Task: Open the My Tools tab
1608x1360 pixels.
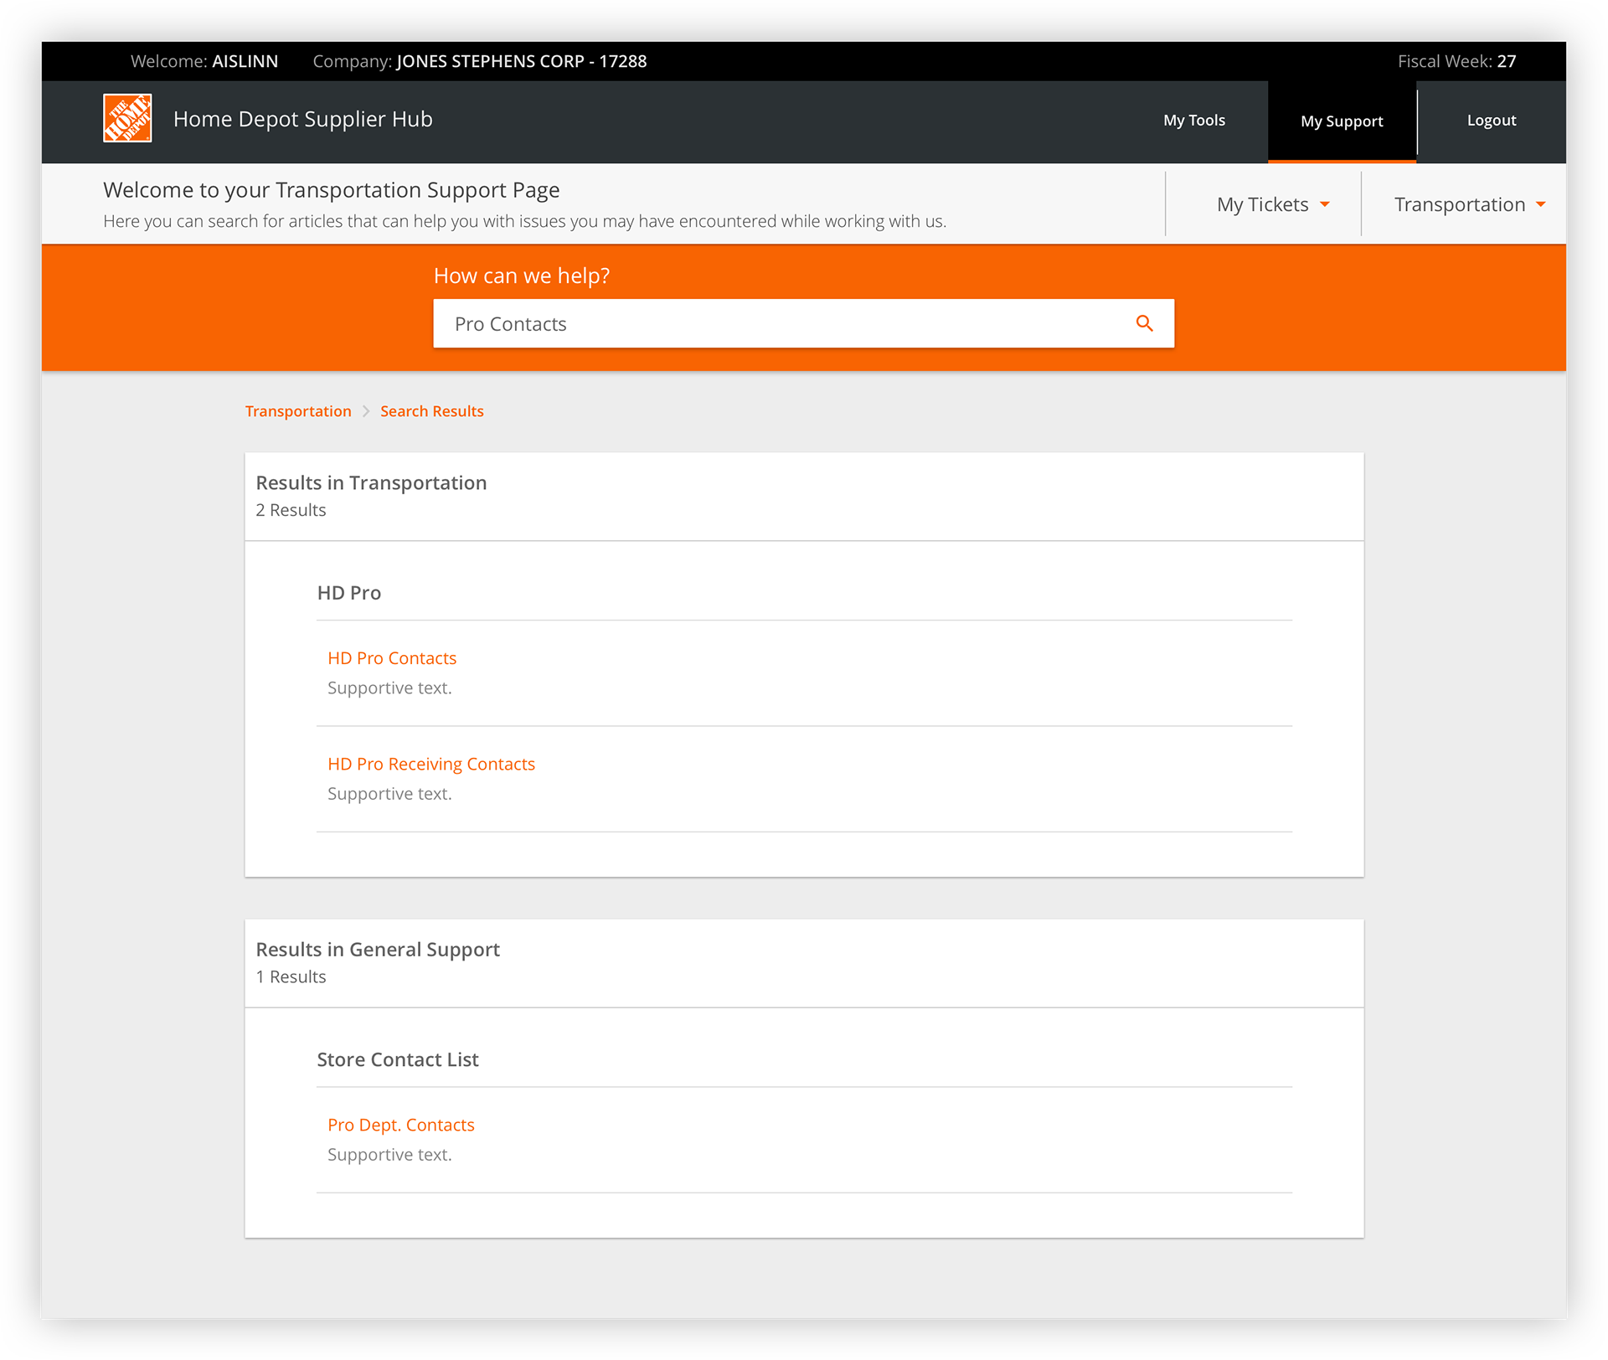Action: (x=1193, y=121)
